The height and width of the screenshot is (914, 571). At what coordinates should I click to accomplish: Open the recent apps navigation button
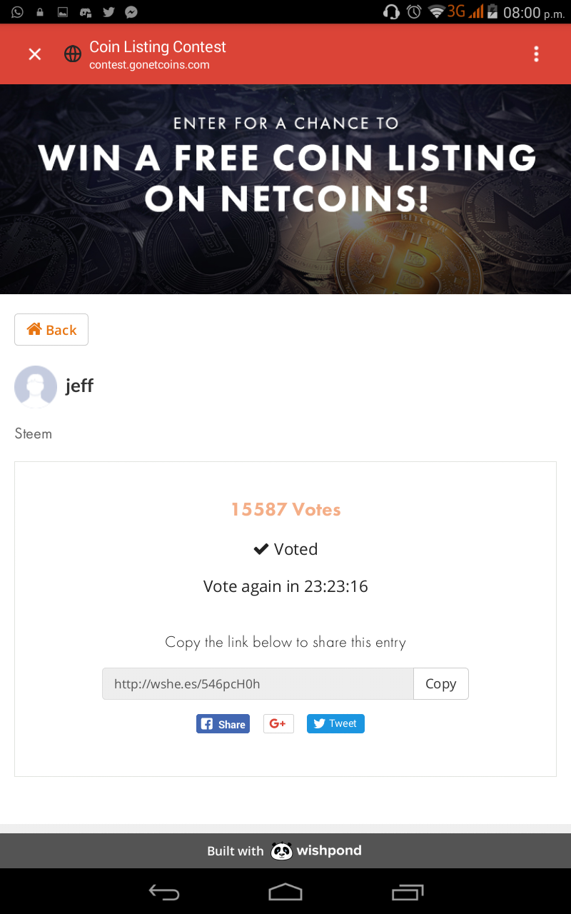408,891
